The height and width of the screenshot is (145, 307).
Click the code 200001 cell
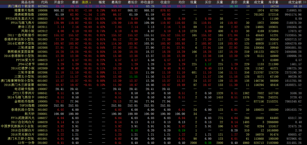(x=43, y=114)
